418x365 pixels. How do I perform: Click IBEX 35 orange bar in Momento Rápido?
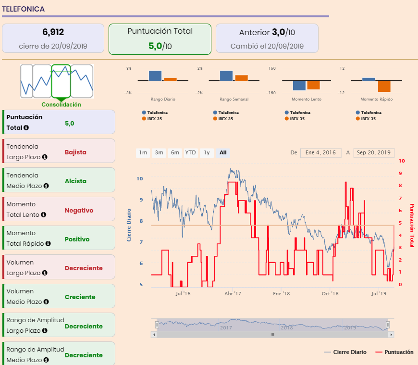tap(384, 87)
